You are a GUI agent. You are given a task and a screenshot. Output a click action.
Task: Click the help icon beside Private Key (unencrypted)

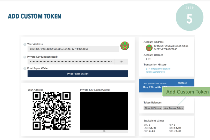point(25,57)
